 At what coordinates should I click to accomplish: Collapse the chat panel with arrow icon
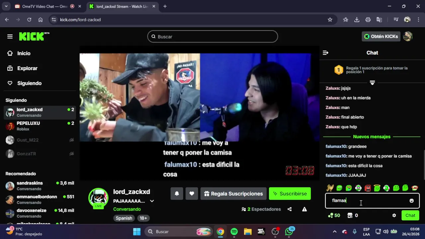[325, 53]
